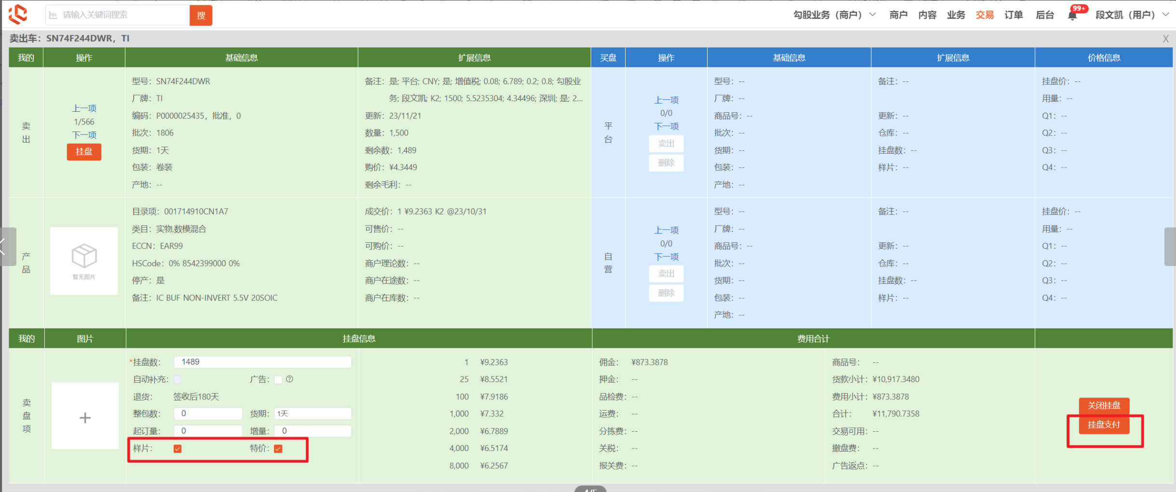Screen dimensions: 1176x492
Task: Open the 内容 menu
Action: click(x=927, y=15)
